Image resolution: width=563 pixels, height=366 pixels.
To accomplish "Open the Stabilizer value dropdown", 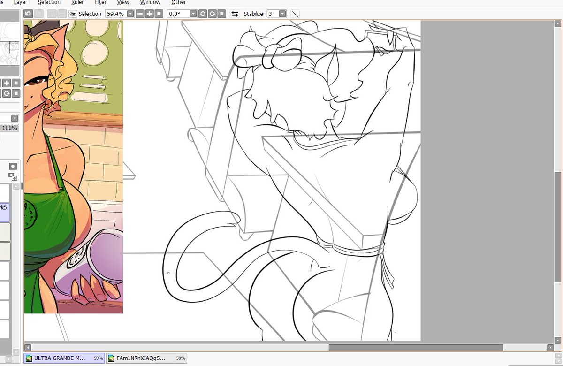I will coord(282,14).
